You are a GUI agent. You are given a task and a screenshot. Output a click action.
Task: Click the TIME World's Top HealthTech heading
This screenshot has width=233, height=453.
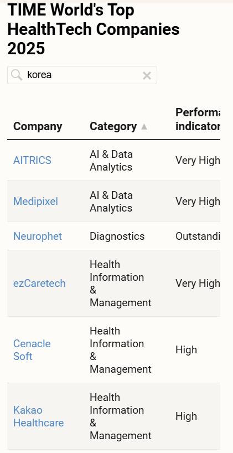(x=94, y=29)
